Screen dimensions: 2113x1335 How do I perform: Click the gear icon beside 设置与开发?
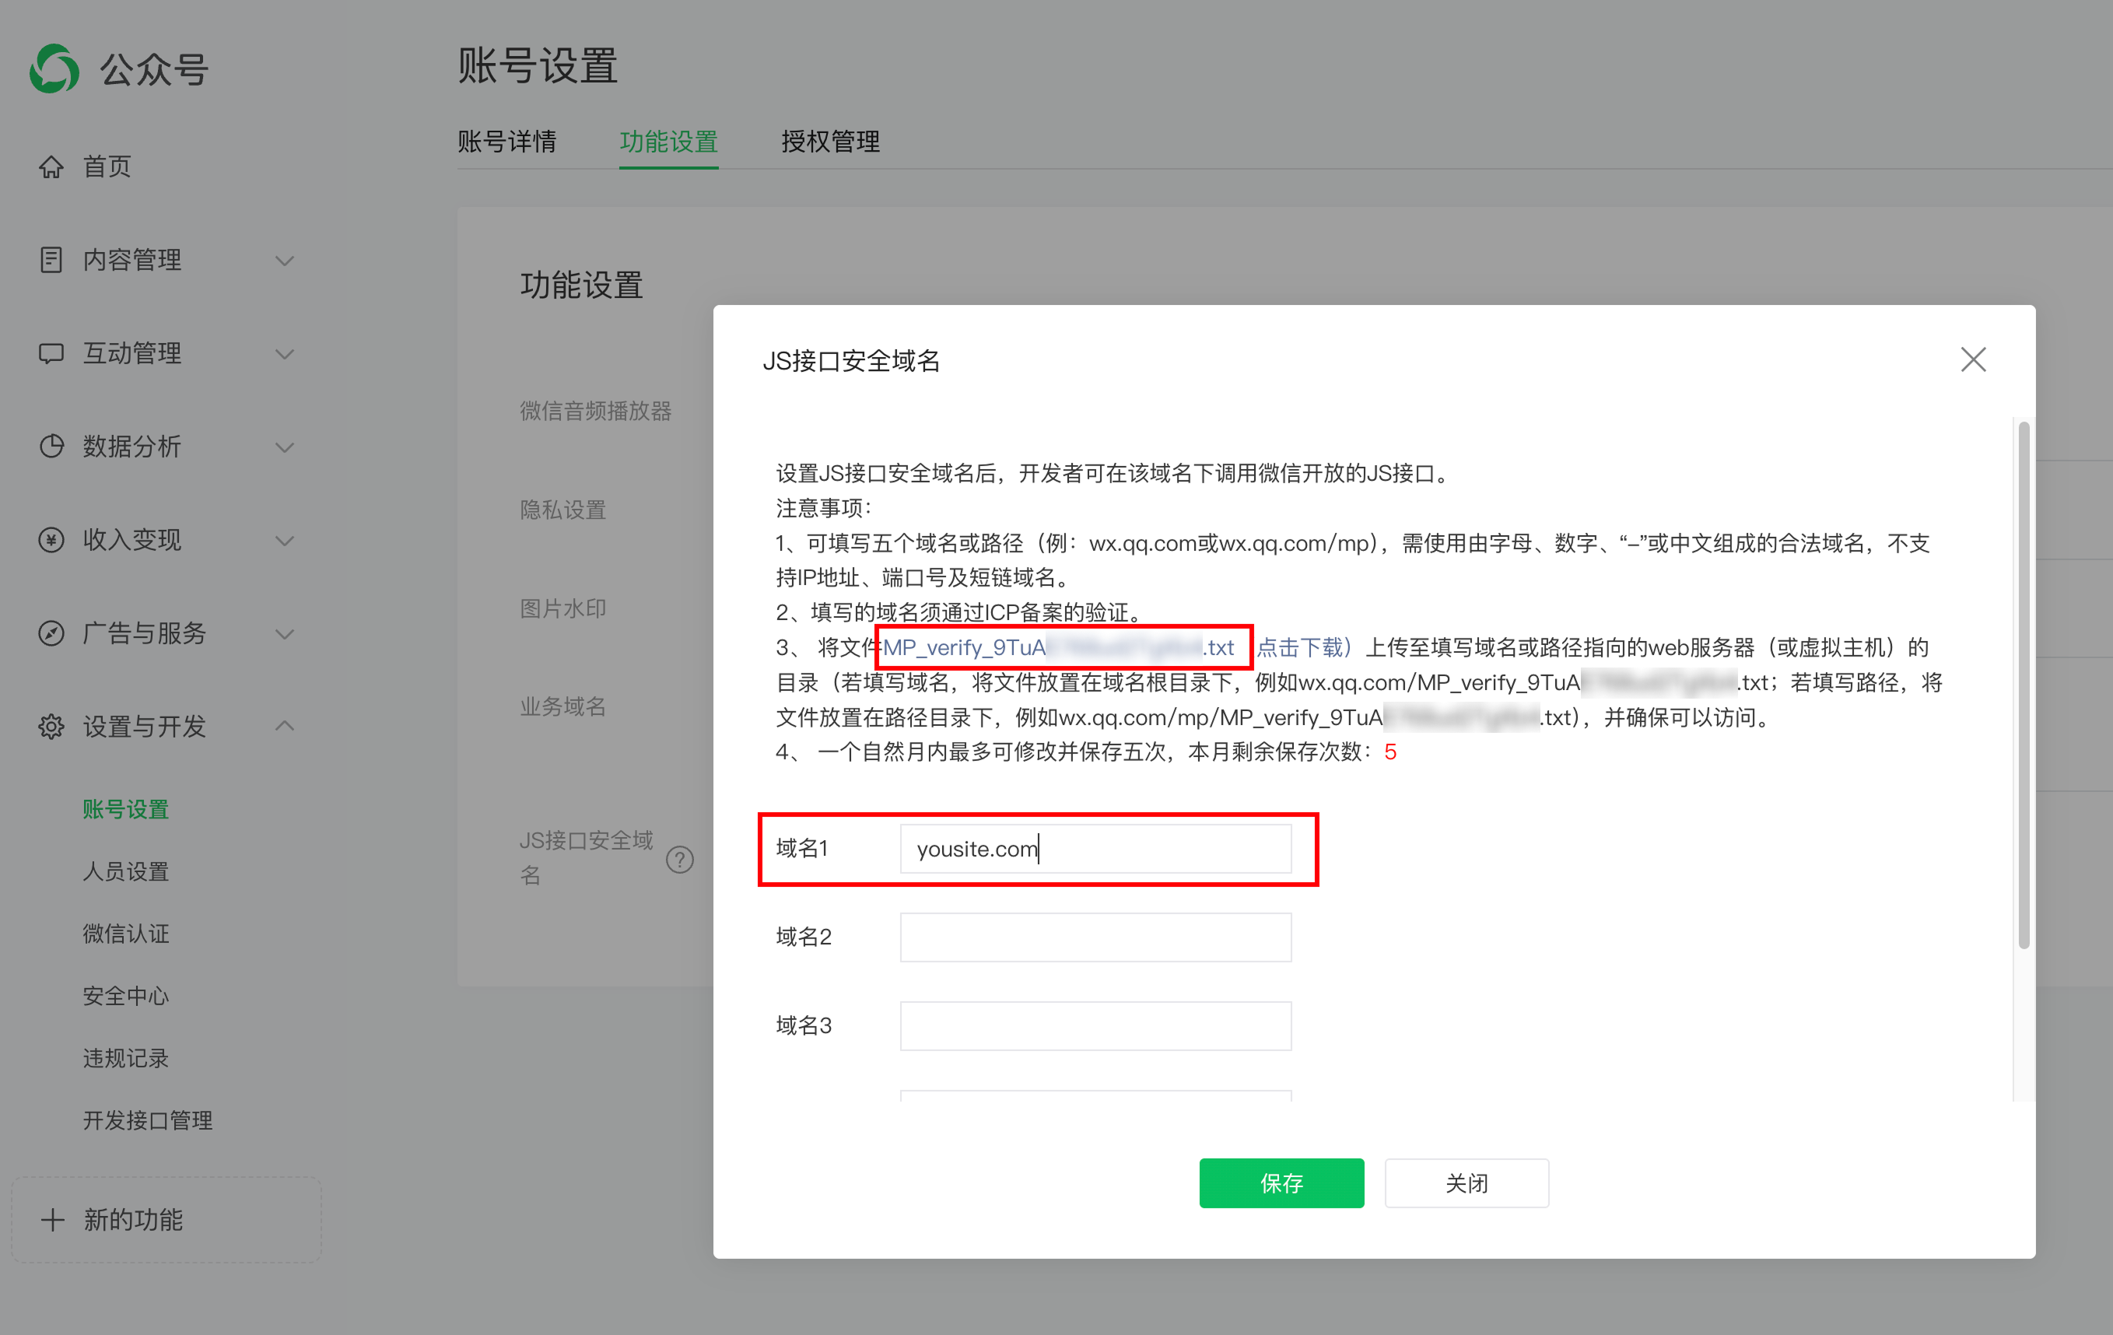[51, 726]
